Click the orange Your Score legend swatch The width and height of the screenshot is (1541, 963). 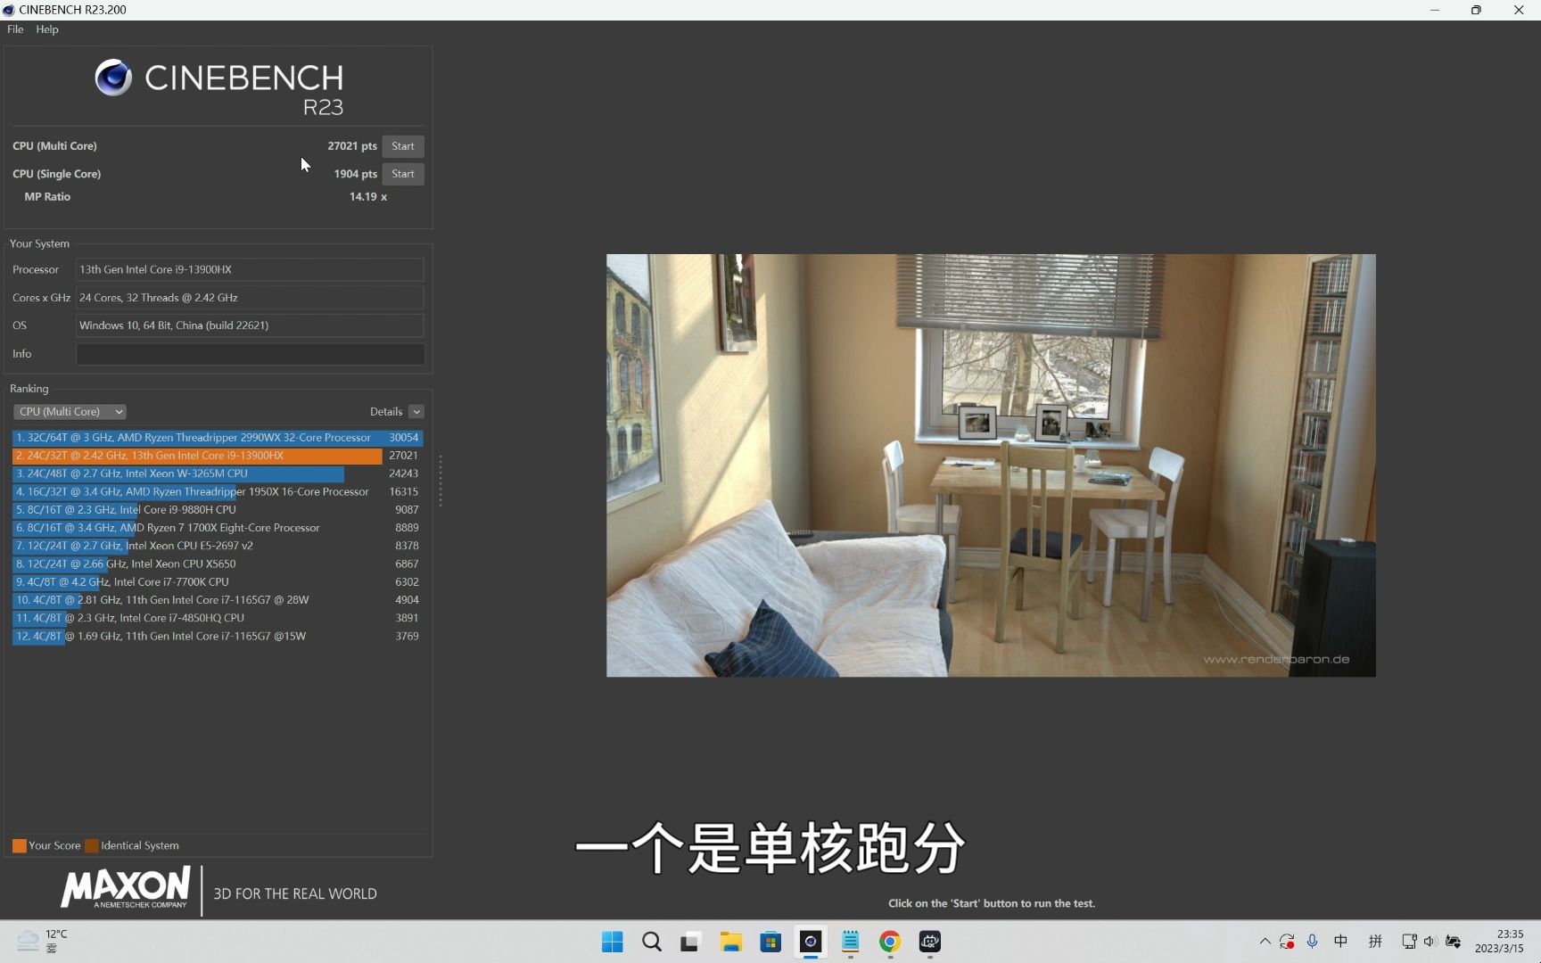(19, 846)
